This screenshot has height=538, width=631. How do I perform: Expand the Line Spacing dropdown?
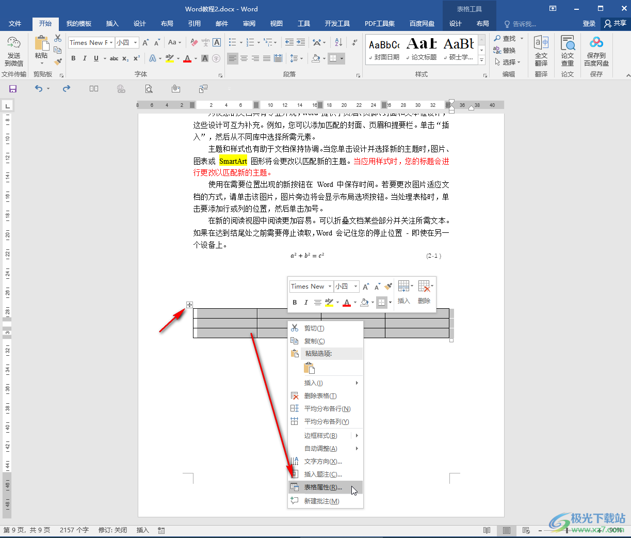(301, 58)
